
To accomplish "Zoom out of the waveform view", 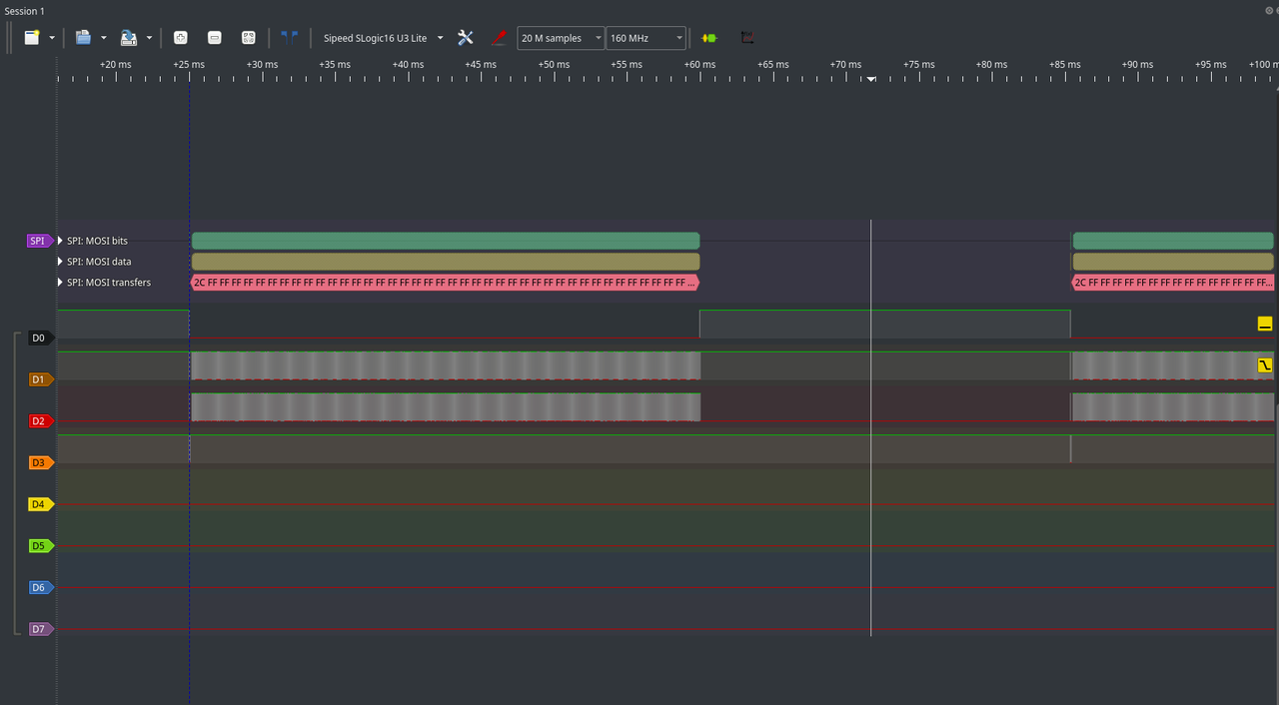I will click(214, 38).
